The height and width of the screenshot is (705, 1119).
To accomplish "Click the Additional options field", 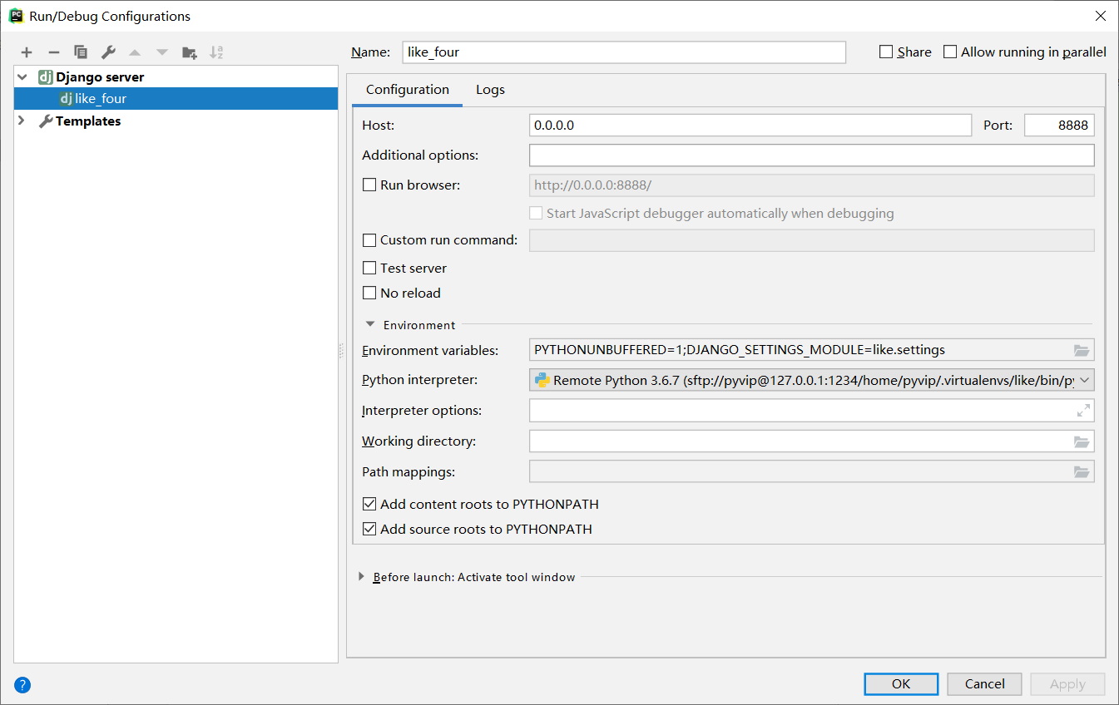I will [x=812, y=155].
